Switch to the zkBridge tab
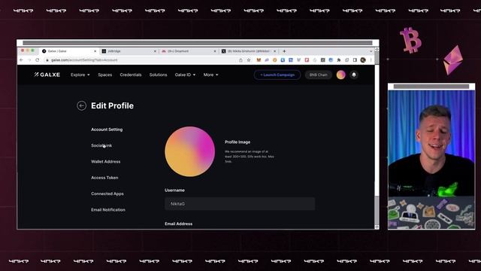 point(129,51)
